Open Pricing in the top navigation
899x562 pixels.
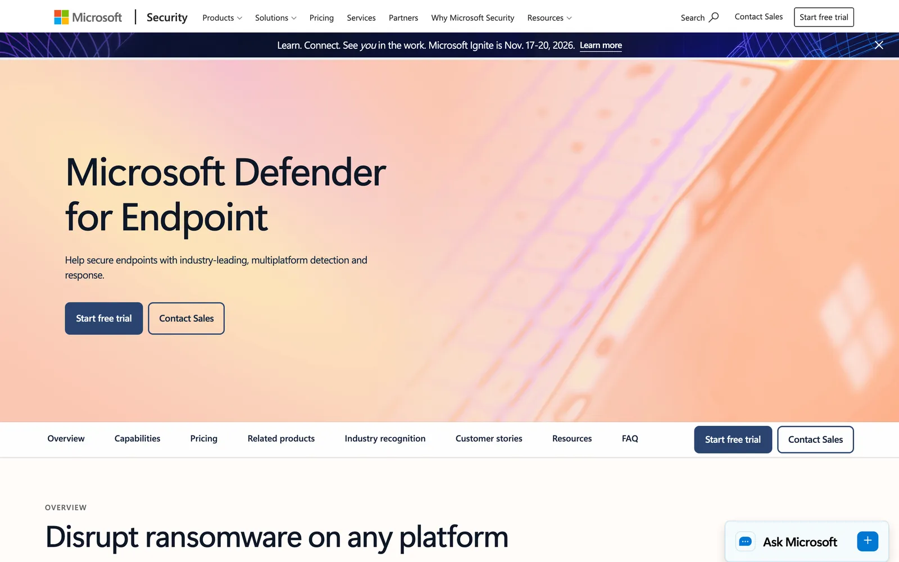point(321,18)
